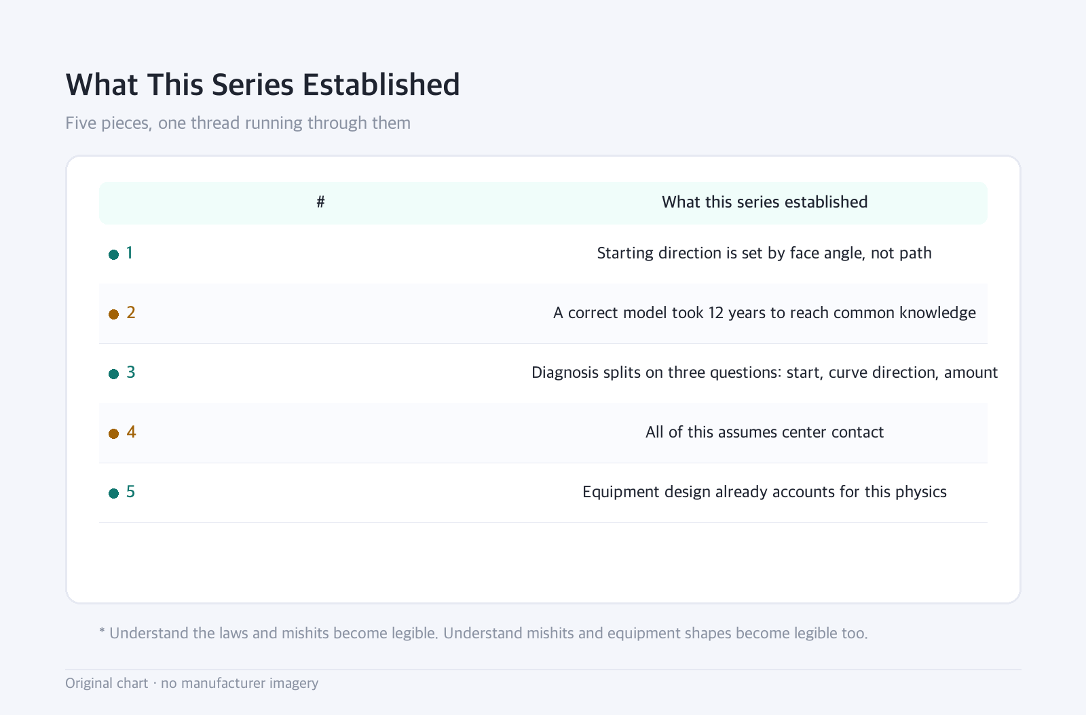Click the 'Diagnosis splits on three questions' cell
This screenshot has height=715, width=1086.
pyautogui.click(x=764, y=373)
